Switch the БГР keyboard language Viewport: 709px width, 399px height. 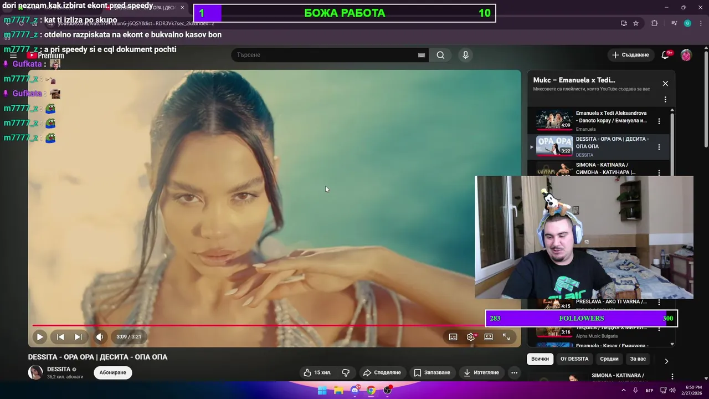point(650,390)
